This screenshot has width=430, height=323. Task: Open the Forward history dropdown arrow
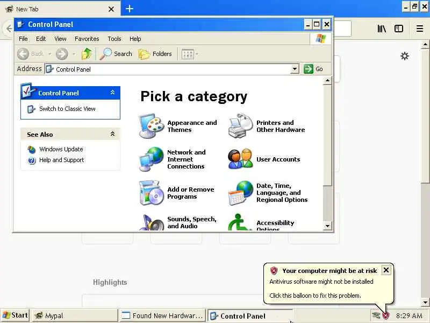click(74, 54)
